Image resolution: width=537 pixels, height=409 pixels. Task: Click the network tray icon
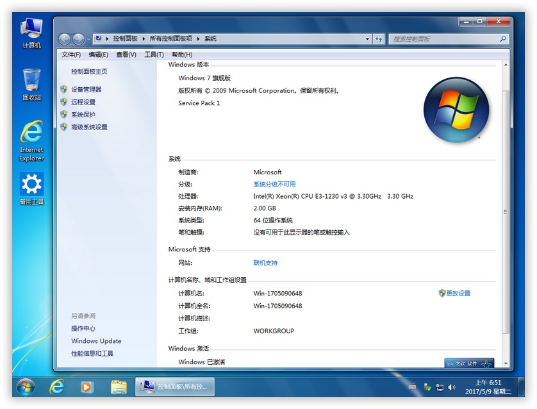[x=440, y=387]
